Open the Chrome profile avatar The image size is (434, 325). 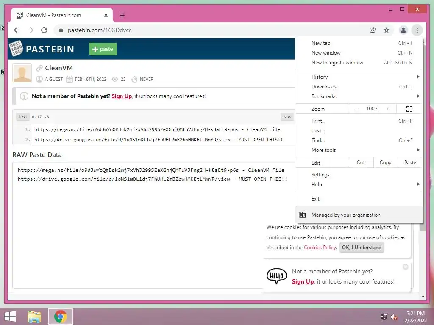403,30
